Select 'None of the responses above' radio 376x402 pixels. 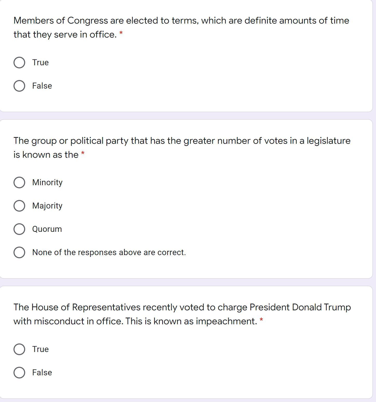click(19, 253)
